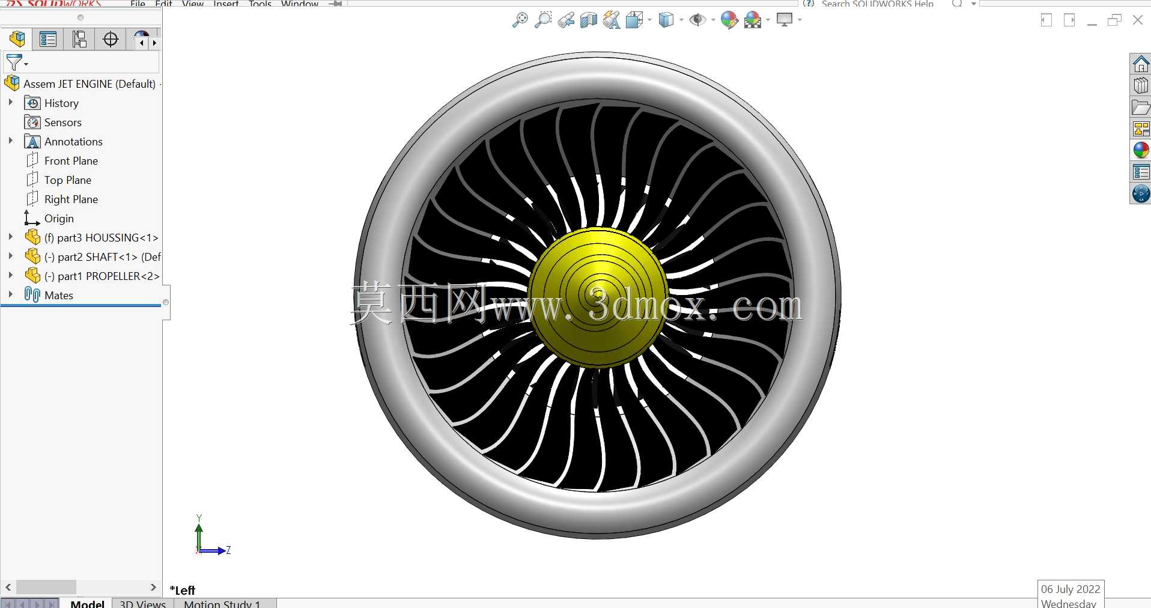
Task: Open the Dynamic Annotation Views tool
Action: 612,20
